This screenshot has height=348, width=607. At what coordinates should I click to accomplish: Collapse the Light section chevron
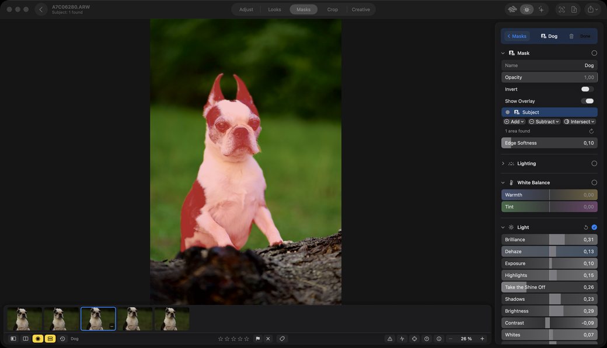pos(503,227)
